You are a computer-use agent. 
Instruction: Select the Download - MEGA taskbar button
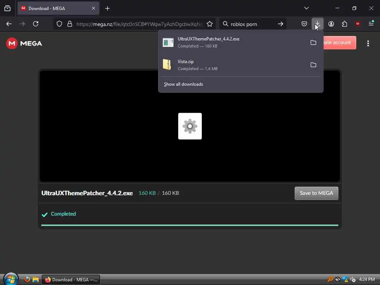coord(71,280)
